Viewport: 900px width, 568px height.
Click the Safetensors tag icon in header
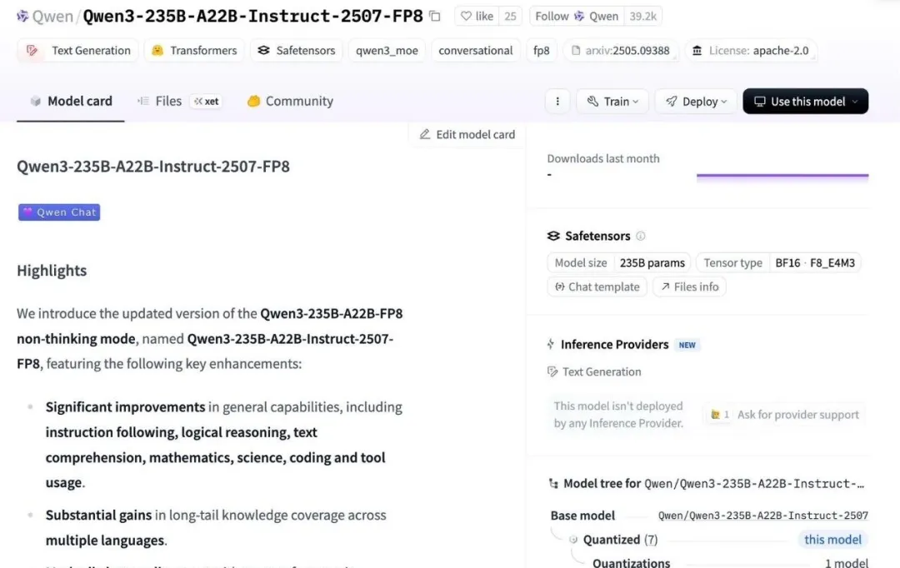[263, 51]
